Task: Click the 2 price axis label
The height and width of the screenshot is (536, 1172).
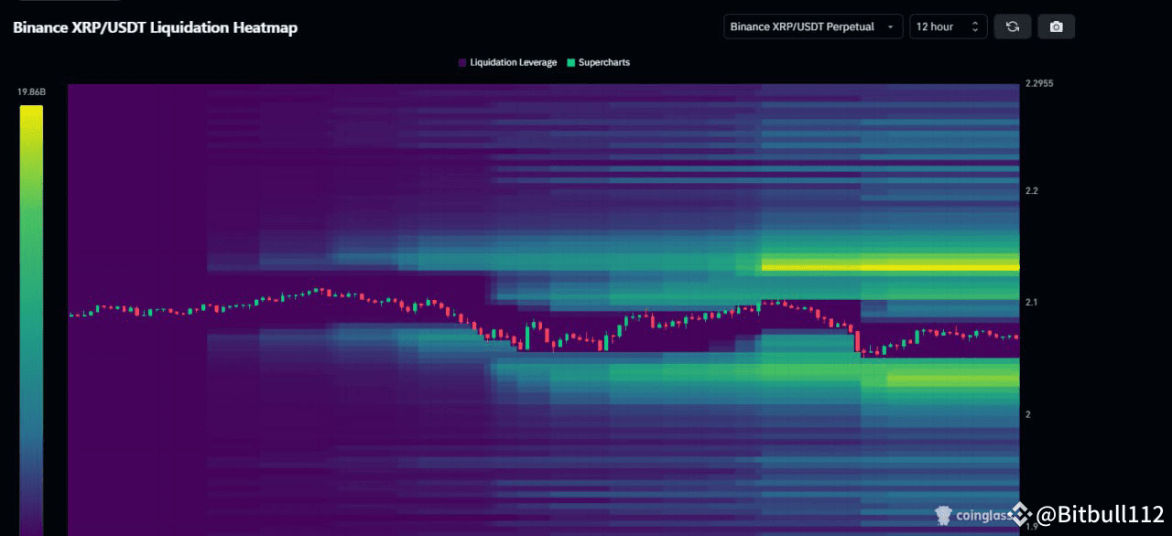Action: pos(1027,414)
